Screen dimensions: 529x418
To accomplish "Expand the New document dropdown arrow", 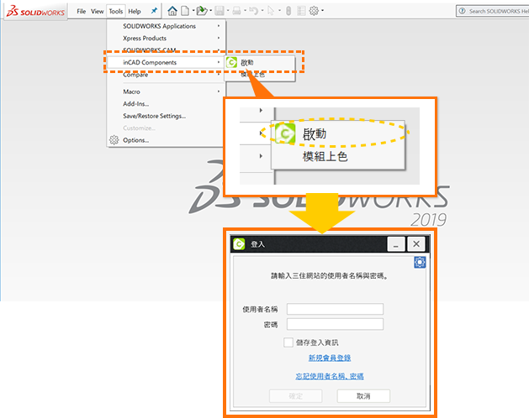I will [193, 11].
